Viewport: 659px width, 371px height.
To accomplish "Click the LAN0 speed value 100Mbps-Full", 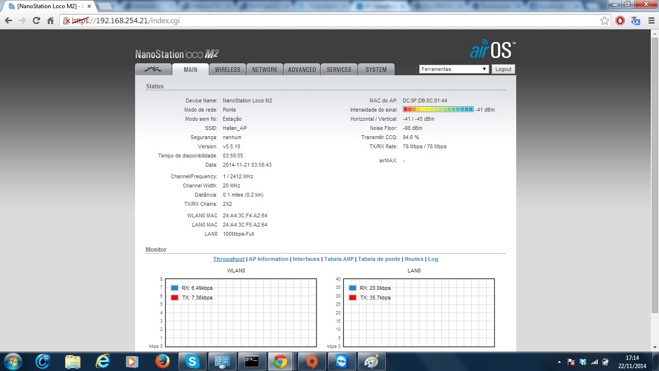I will [x=238, y=234].
